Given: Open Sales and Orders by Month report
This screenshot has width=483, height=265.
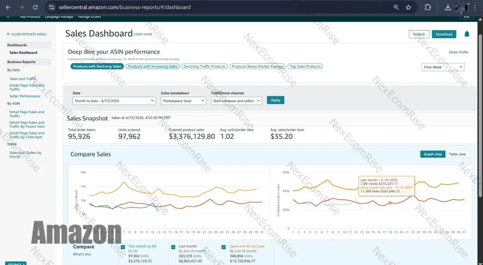Looking at the screenshot, I should coord(25,155).
